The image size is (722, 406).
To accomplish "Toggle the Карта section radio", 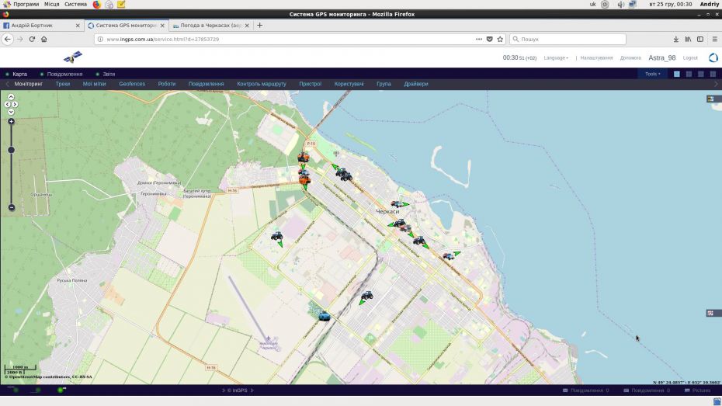I will click(x=7, y=74).
